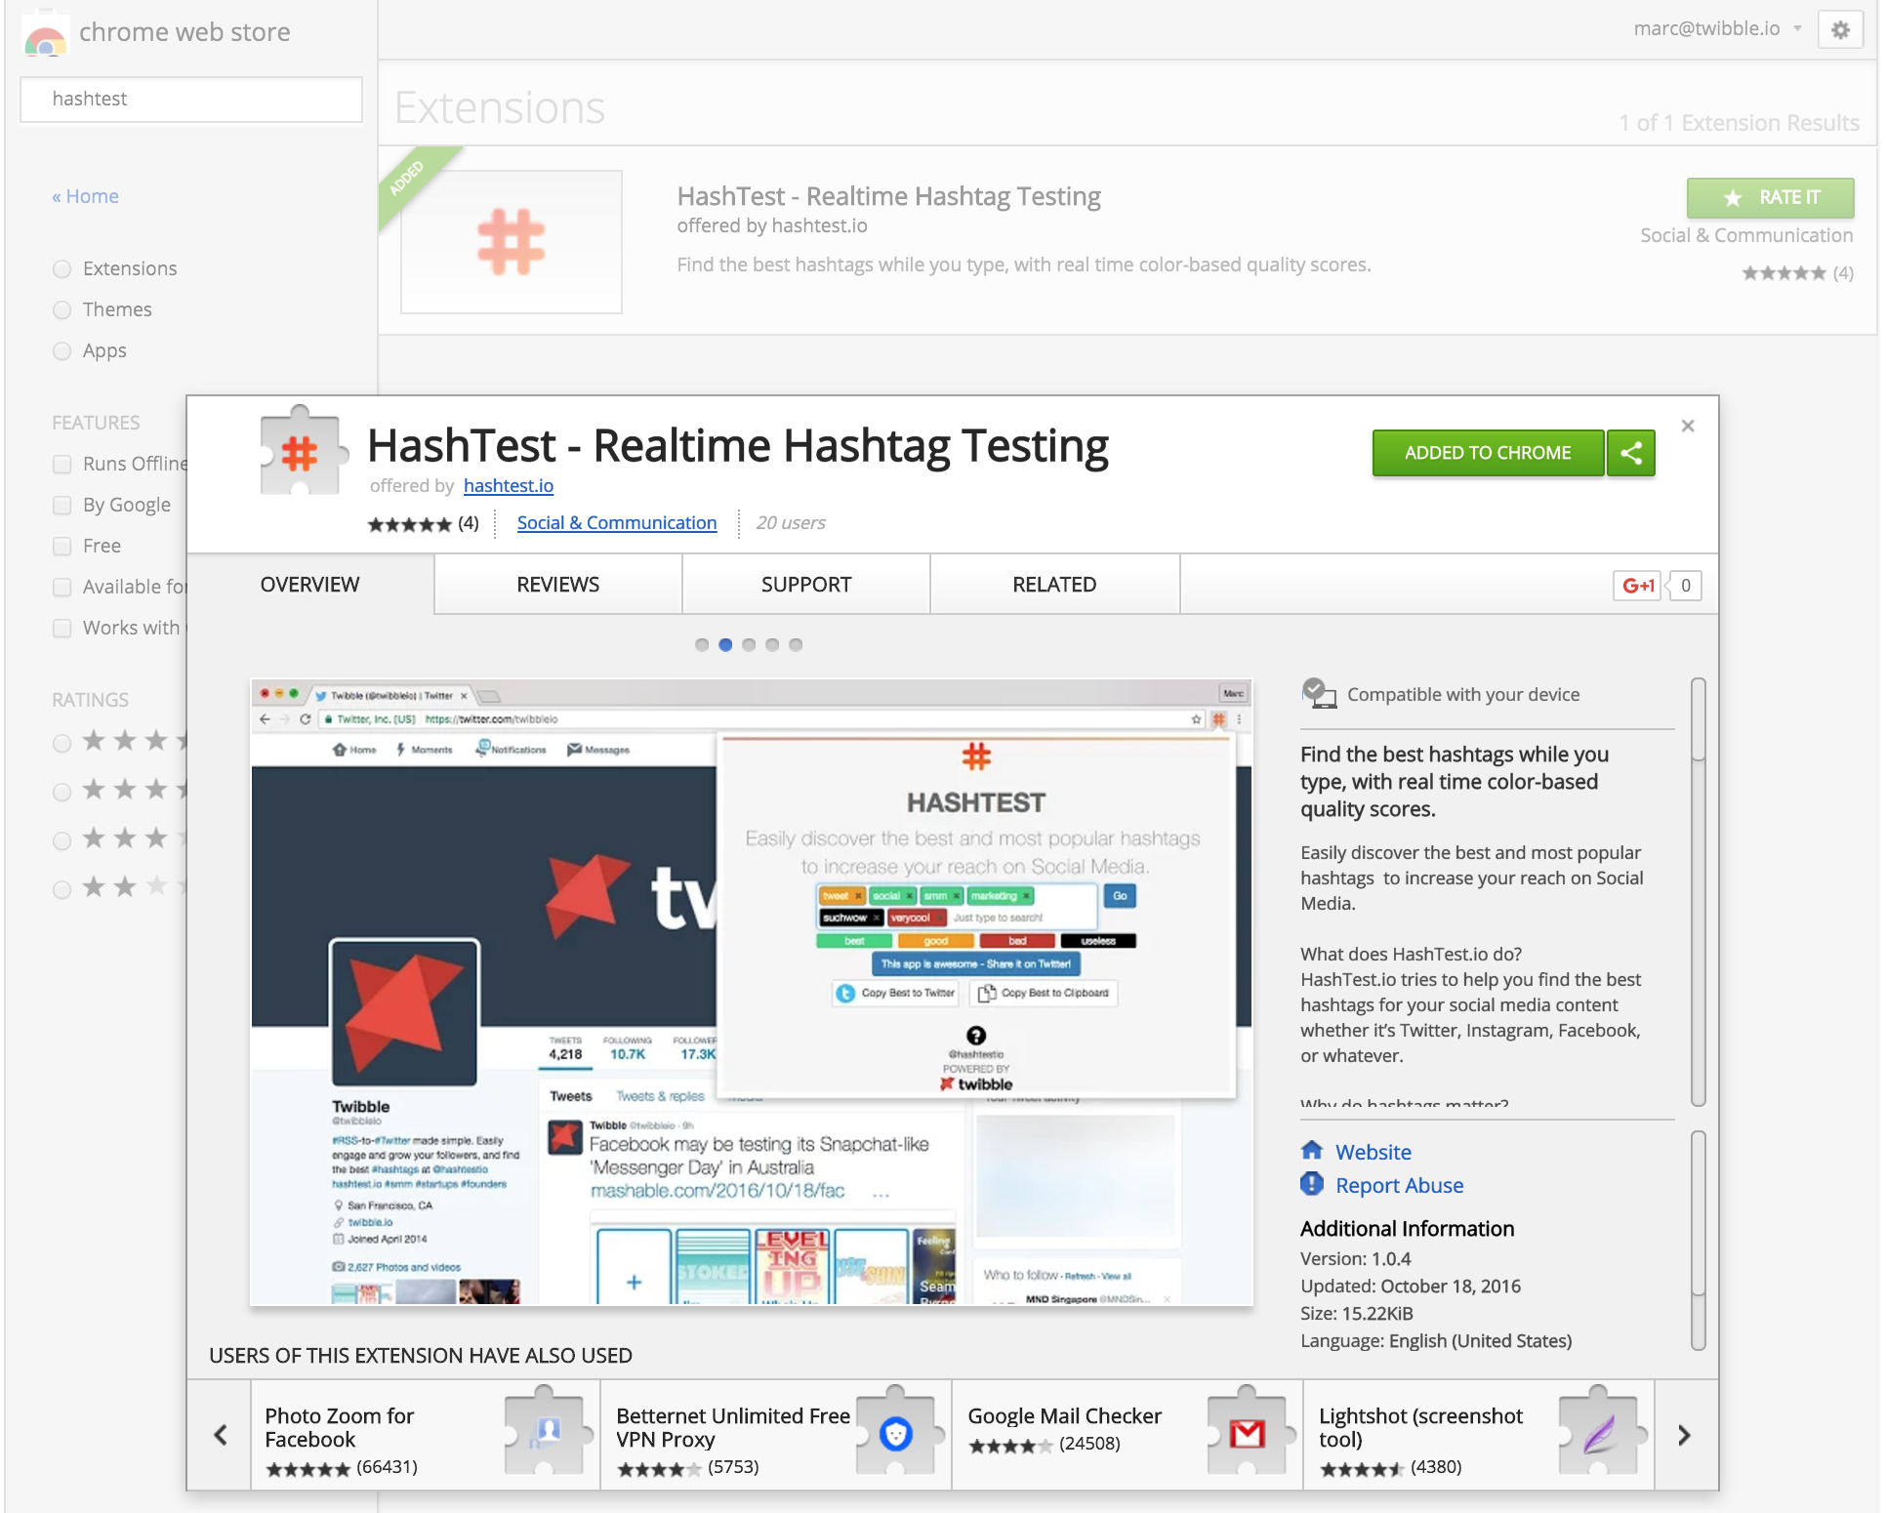Click the HashTest puzzle piece icon in dialog
Image resolution: width=1886 pixels, height=1513 pixels.
pyautogui.click(x=304, y=452)
